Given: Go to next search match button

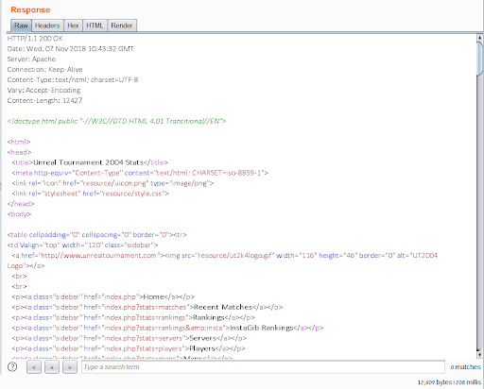Looking at the screenshot, I should (70, 367).
